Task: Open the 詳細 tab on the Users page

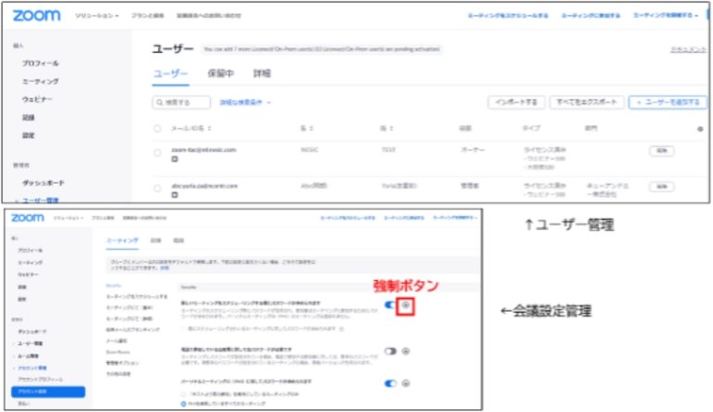Action: pos(262,73)
